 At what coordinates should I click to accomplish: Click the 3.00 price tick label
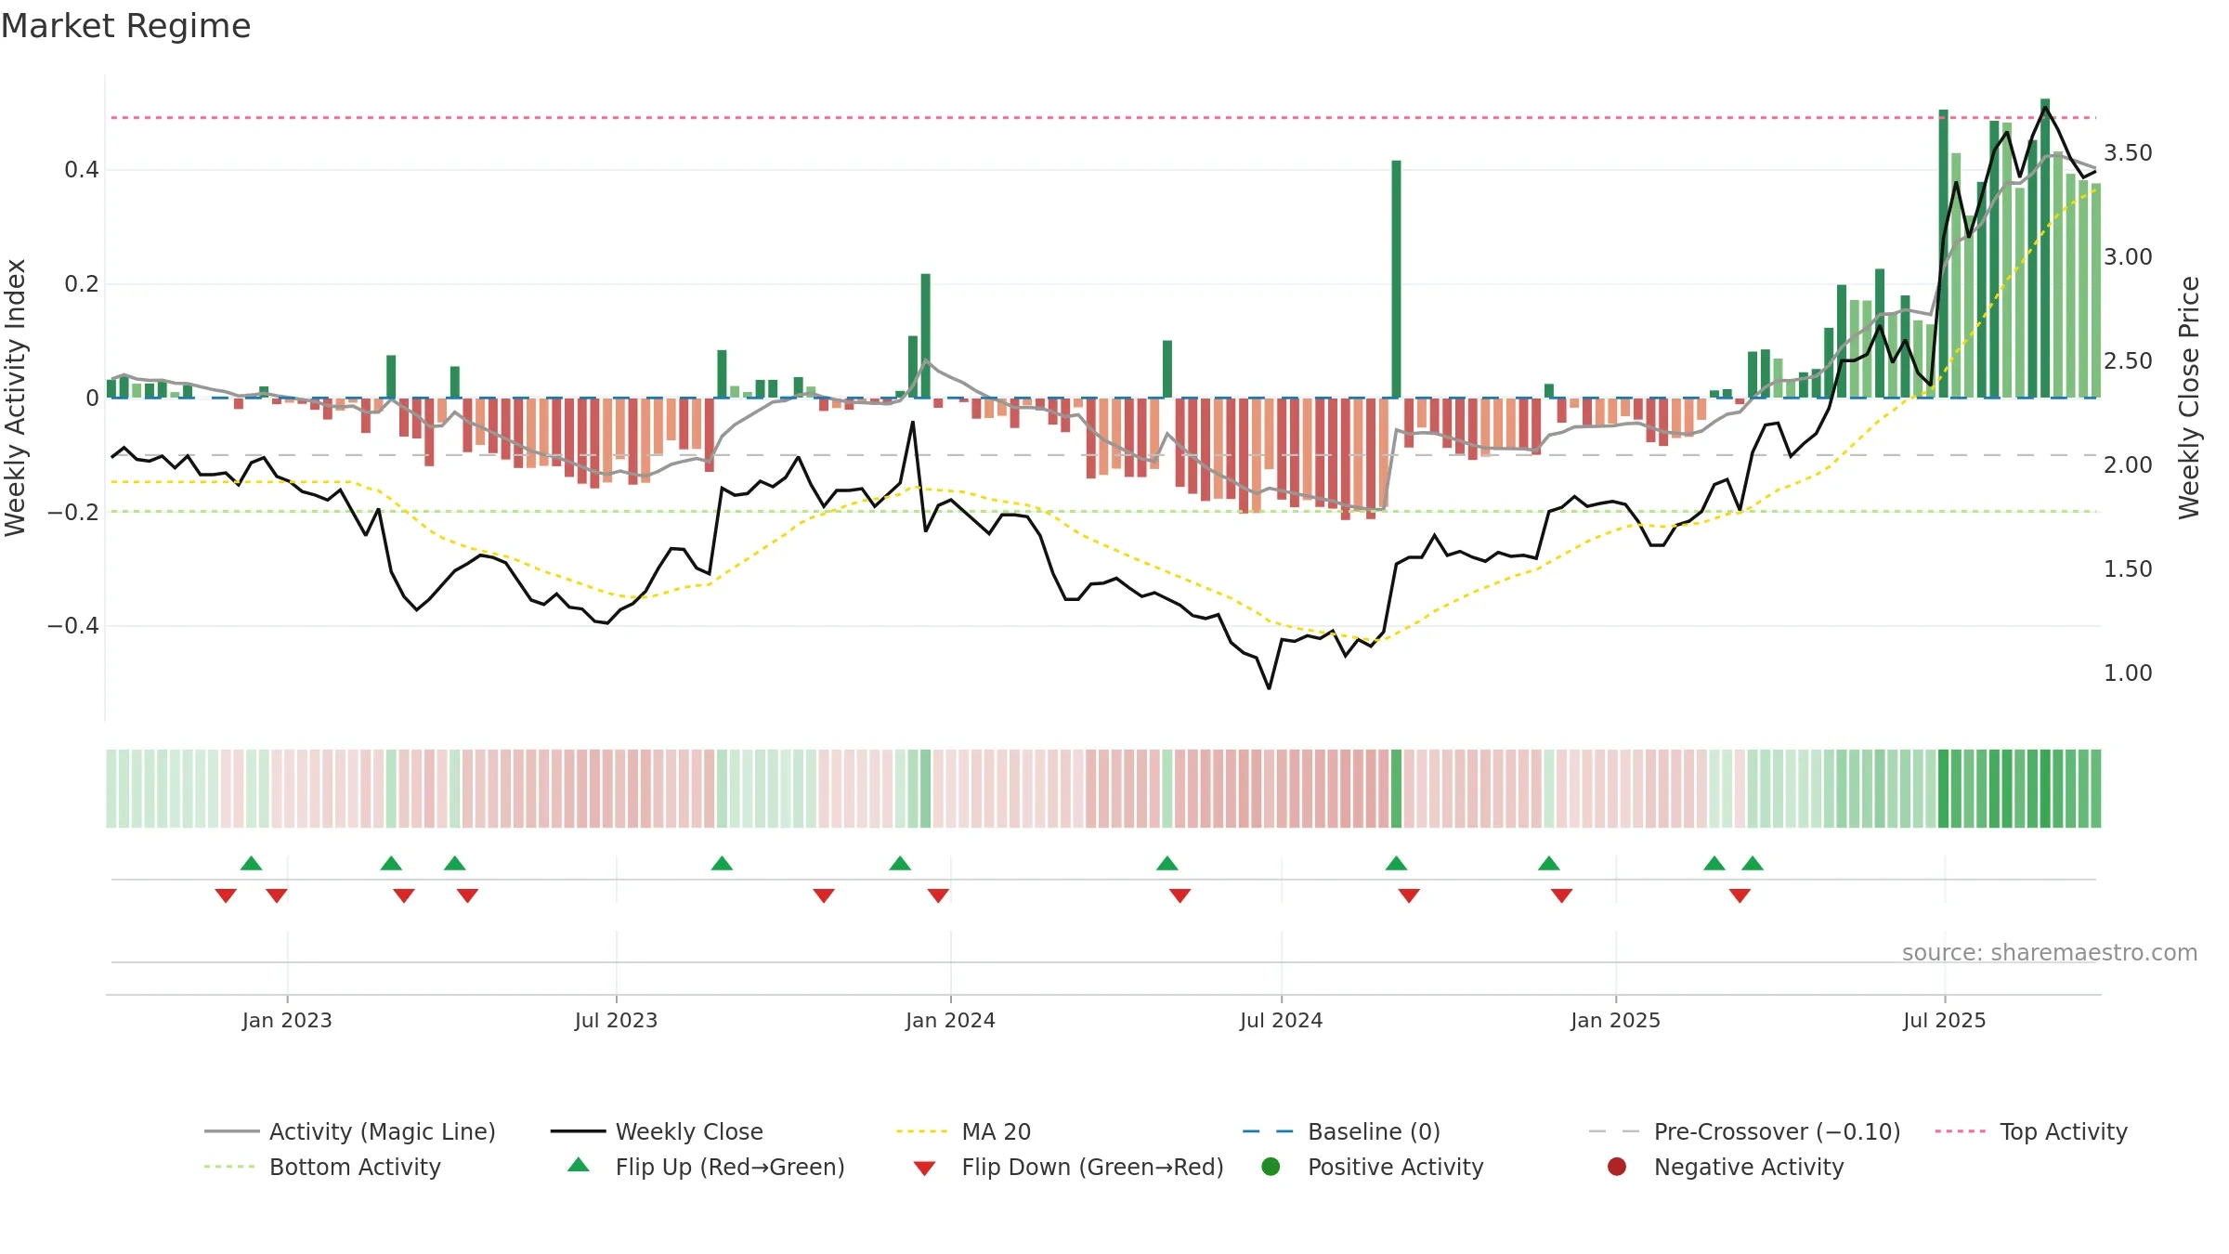coord(2128,256)
